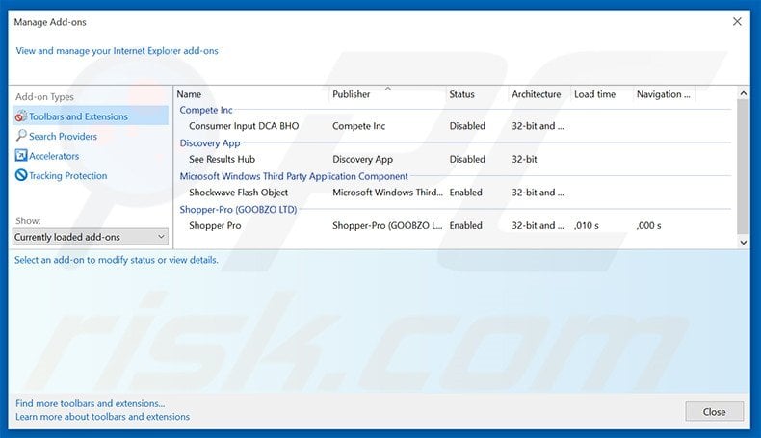This screenshot has width=761, height=438.
Task: Open the Currently loaded add-ons dropdown
Action: click(x=91, y=237)
